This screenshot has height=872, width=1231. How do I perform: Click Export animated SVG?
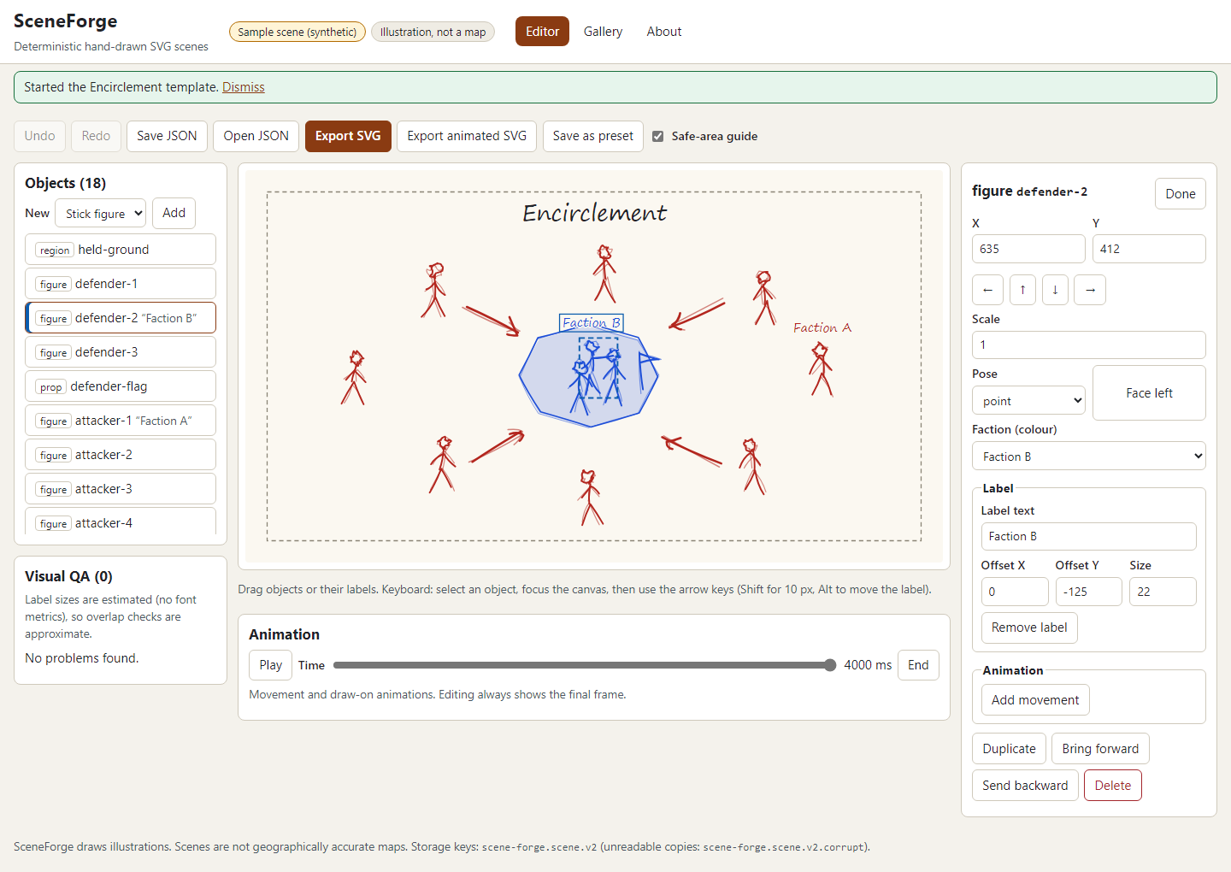(x=467, y=136)
